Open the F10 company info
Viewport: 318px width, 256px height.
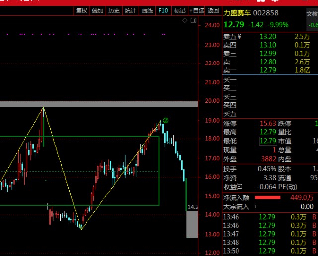pos(163,11)
